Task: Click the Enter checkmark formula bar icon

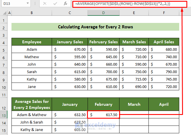Action: (55, 4)
